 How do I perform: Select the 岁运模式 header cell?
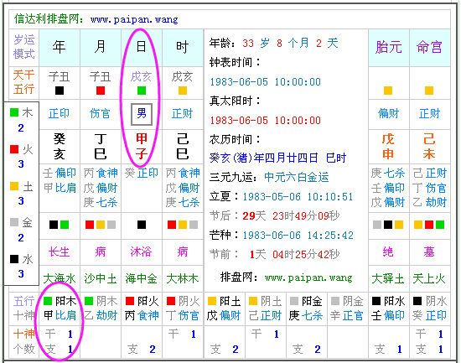click(x=24, y=47)
